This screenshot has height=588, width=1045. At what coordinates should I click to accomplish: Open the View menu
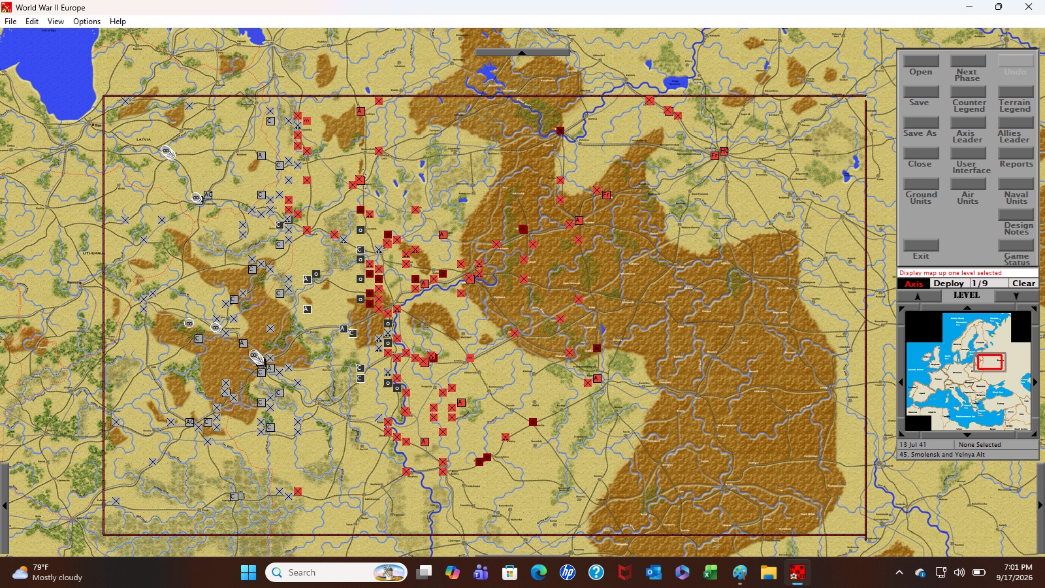[56, 22]
